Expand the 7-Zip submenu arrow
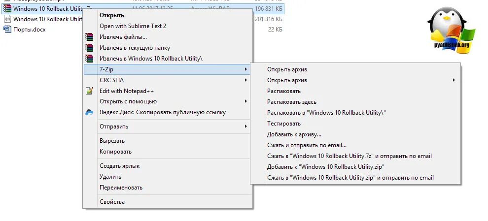 (x=246, y=69)
